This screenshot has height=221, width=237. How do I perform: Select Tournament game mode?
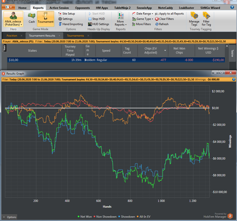coord(45,19)
